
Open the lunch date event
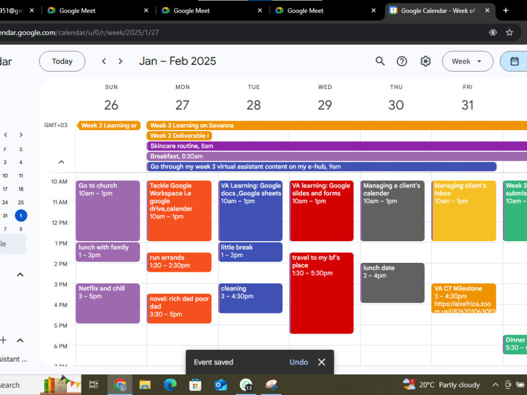click(393, 283)
